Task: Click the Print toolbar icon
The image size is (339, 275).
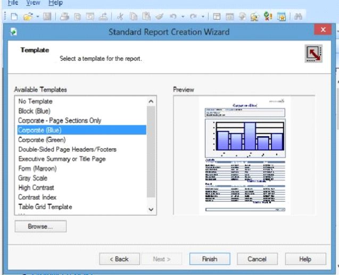Action: pyautogui.click(x=64, y=16)
